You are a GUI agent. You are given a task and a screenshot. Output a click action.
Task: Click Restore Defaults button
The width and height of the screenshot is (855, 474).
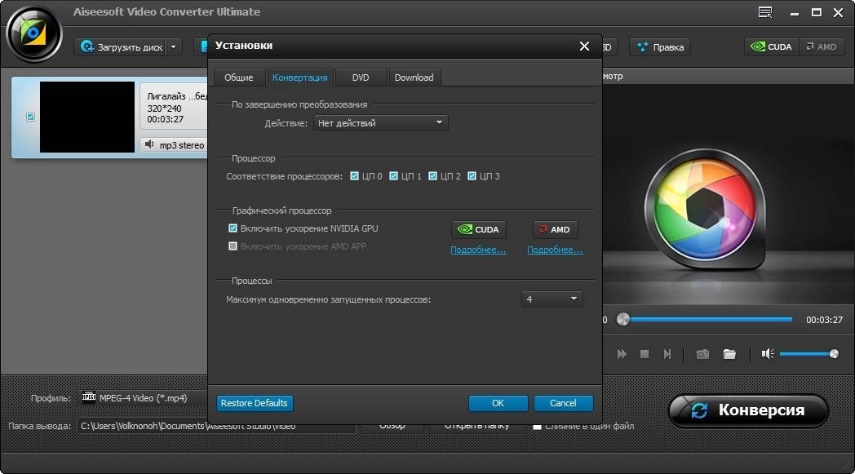coord(254,403)
